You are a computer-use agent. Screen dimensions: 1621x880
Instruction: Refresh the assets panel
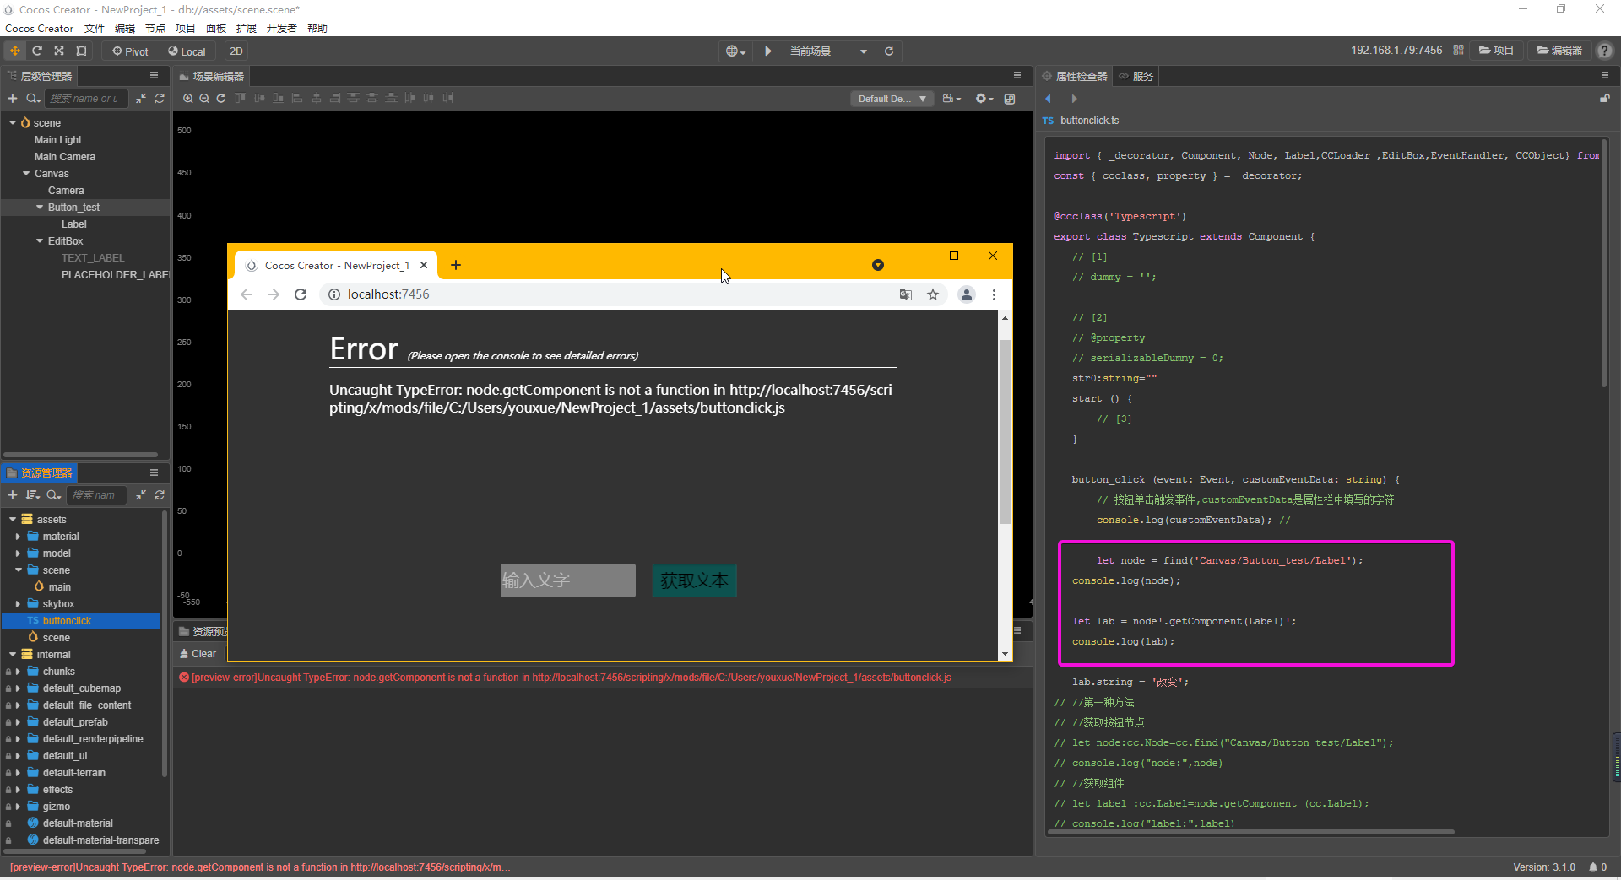[160, 495]
